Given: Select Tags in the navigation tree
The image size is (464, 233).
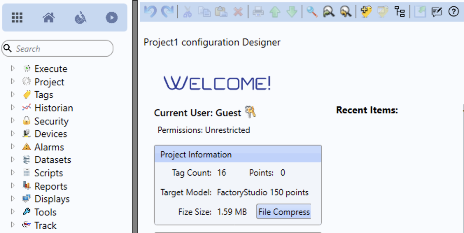Looking at the screenshot, I should click(43, 95).
